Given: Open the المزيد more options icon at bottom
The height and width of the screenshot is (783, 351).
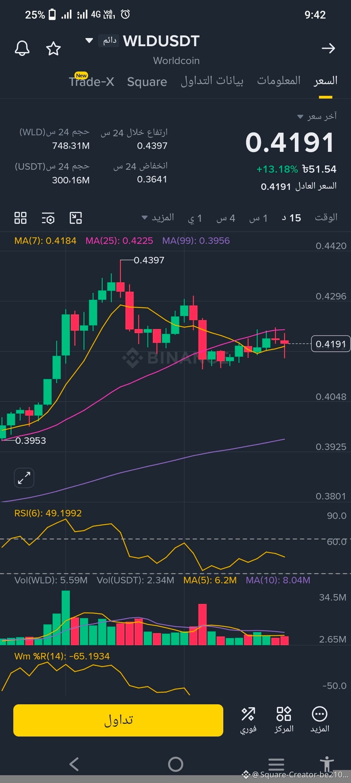Looking at the screenshot, I should click(x=320, y=720).
